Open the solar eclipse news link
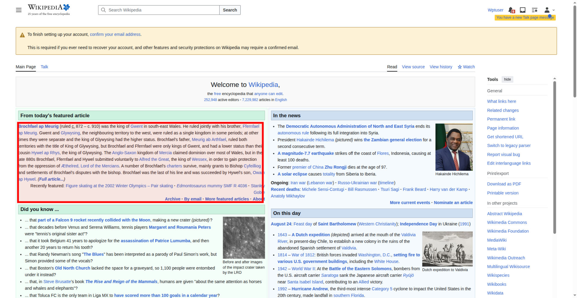This screenshot has width=577, height=298. point(292,174)
